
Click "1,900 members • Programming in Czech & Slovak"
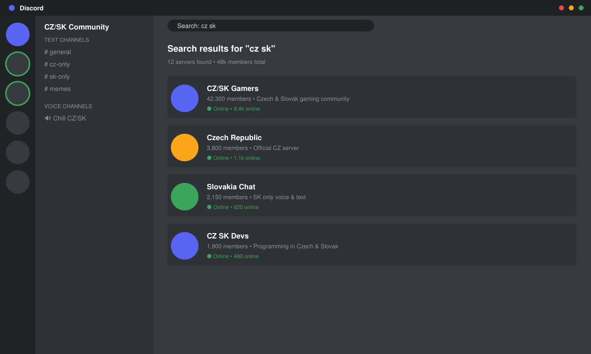tap(272, 246)
